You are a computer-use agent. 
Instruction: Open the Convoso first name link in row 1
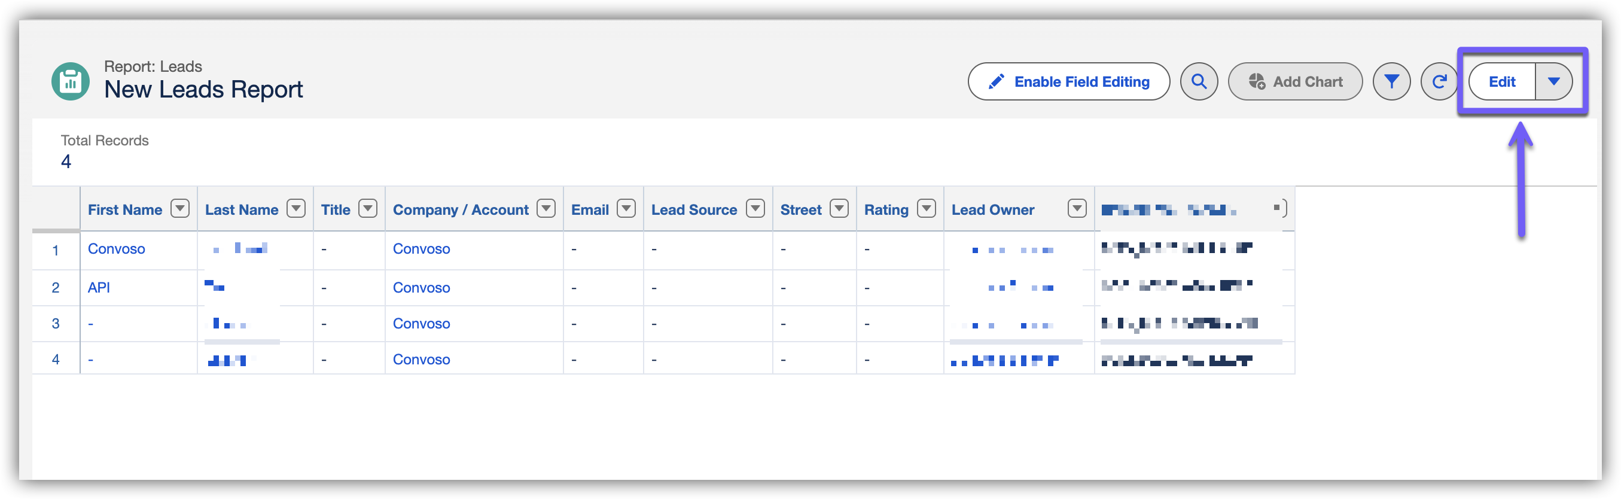(x=117, y=249)
